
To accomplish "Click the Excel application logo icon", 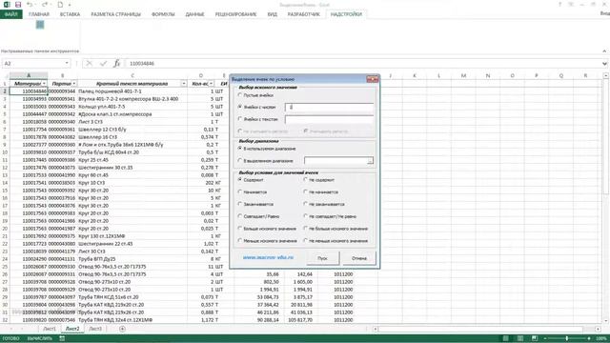I will pos(7,5).
